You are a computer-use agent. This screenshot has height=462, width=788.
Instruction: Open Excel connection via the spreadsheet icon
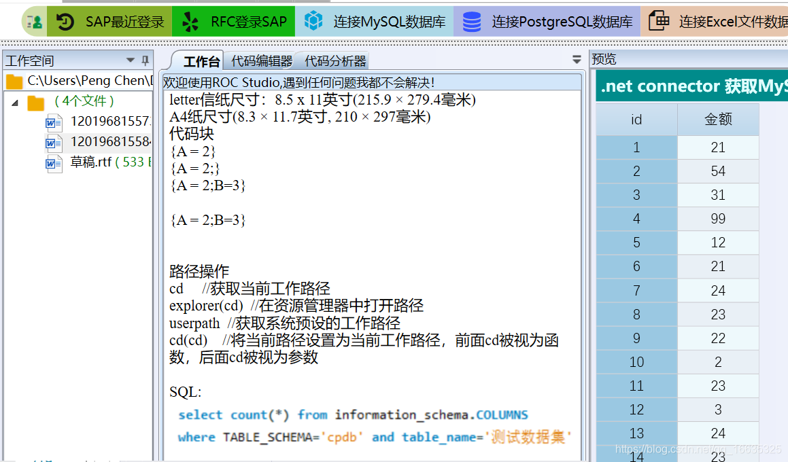pos(658,21)
